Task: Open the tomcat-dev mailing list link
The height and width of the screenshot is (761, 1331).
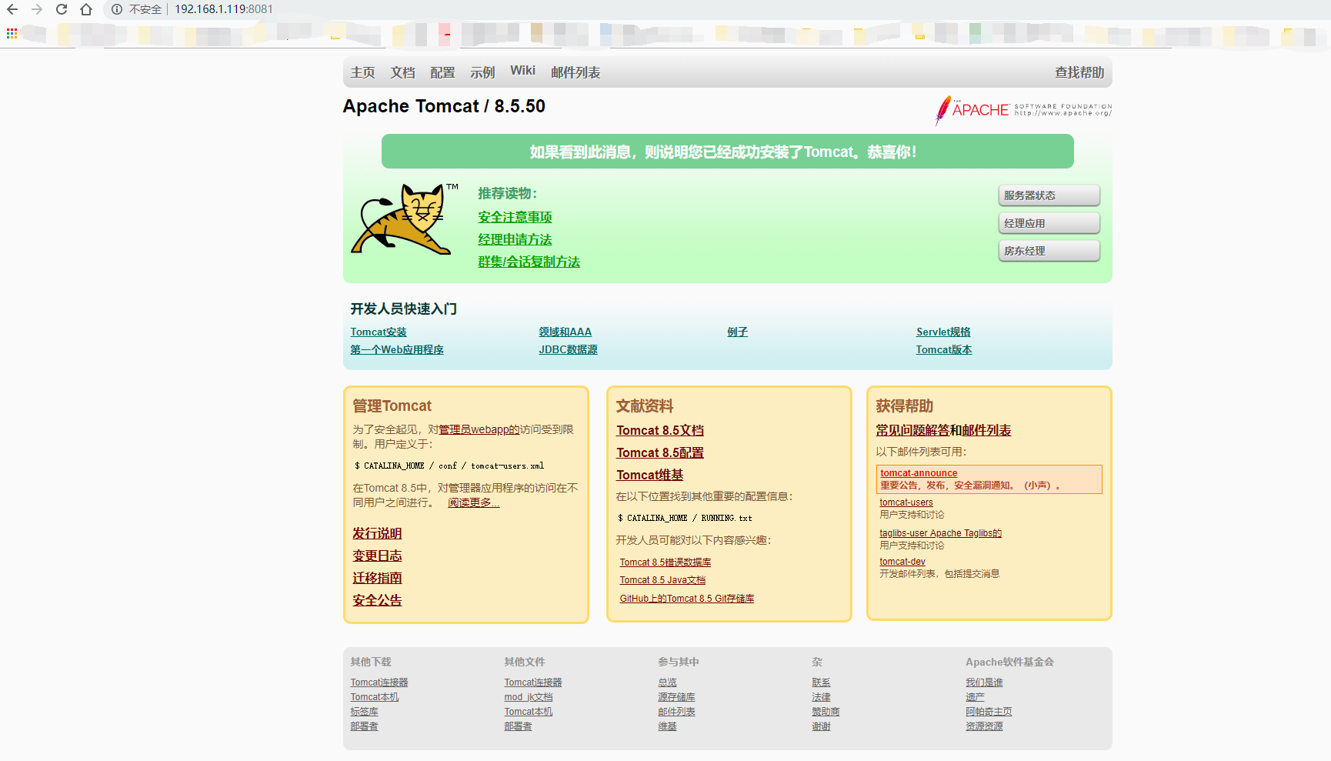Action: pos(902,562)
